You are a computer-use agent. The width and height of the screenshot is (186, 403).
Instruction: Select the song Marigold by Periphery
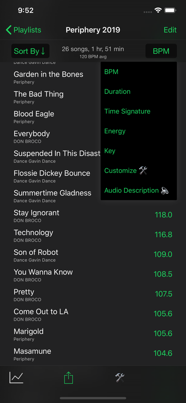pos(93,334)
